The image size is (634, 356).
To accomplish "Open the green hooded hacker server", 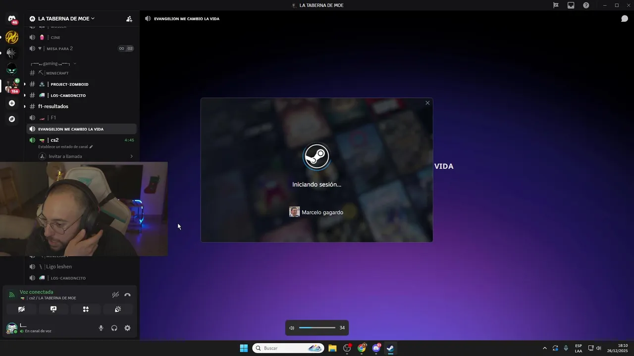I will pyautogui.click(x=12, y=69).
